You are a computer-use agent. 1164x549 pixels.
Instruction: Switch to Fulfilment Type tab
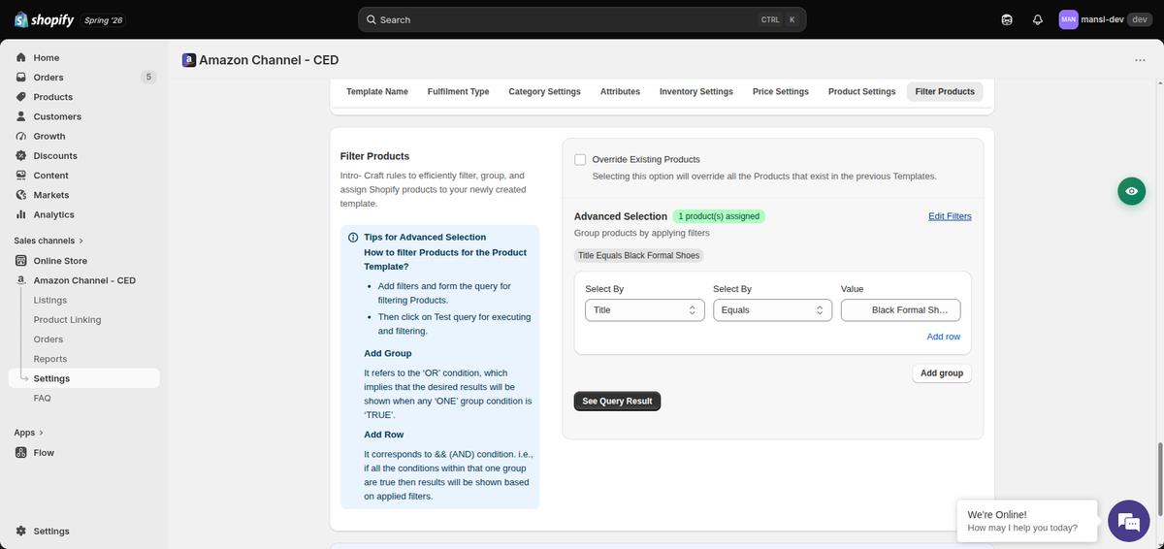coord(458,92)
